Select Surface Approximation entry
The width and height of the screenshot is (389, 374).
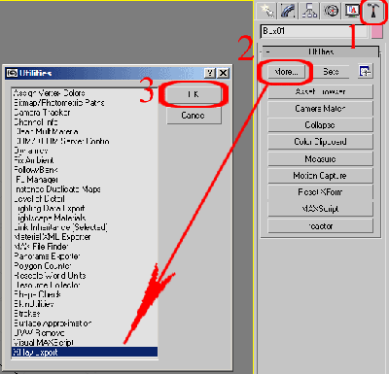click(85, 323)
